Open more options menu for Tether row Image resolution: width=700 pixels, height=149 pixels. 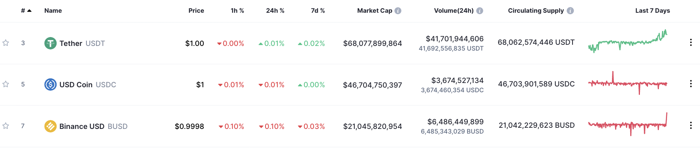[691, 42]
